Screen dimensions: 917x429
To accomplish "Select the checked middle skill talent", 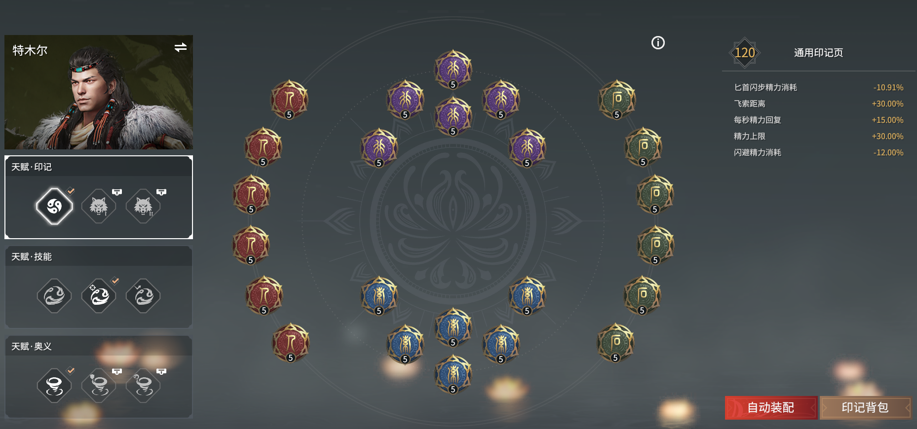I will tap(99, 296).
